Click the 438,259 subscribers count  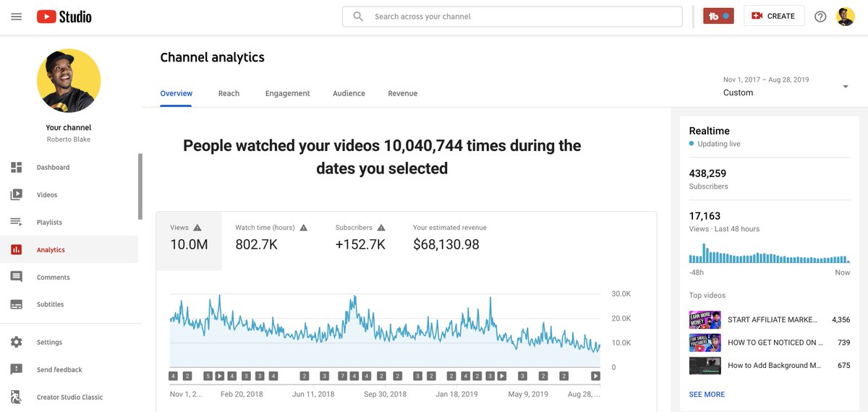click(x=708, y=173)
